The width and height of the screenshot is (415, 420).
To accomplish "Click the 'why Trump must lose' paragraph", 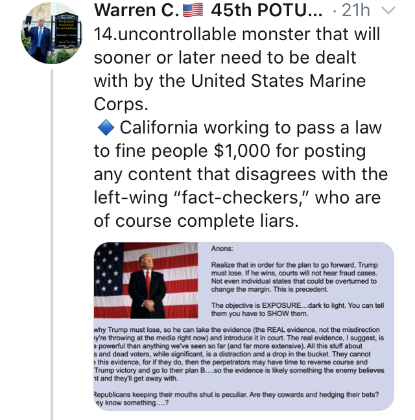I will (x=239, y=354).
